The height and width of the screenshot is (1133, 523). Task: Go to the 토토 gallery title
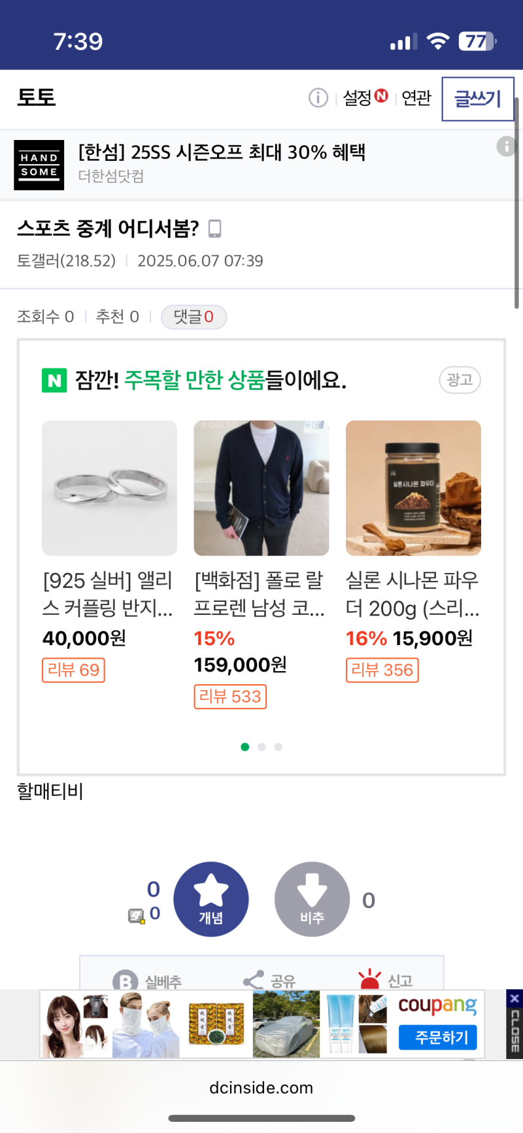tap(37, 98)
